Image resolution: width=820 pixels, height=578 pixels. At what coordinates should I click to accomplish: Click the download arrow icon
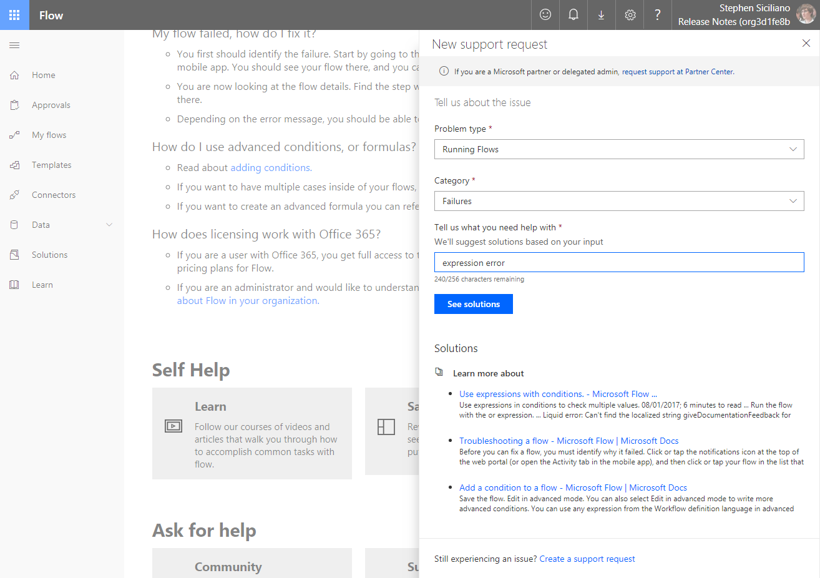[x=601, y=15]
